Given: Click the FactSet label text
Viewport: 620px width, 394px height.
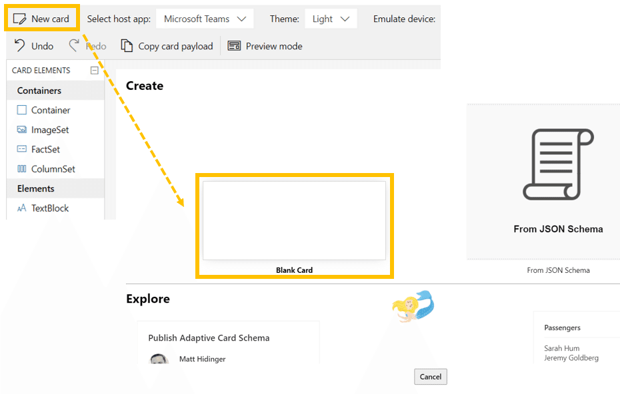Looking at the screenshot, I should (x=45, y=149).
